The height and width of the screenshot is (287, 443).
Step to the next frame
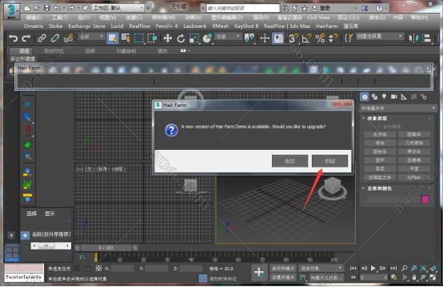[x=383, y=268]
